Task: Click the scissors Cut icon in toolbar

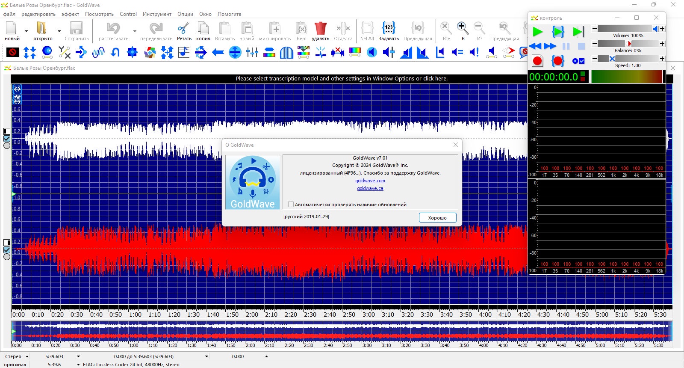Action: tap(184, 29)
